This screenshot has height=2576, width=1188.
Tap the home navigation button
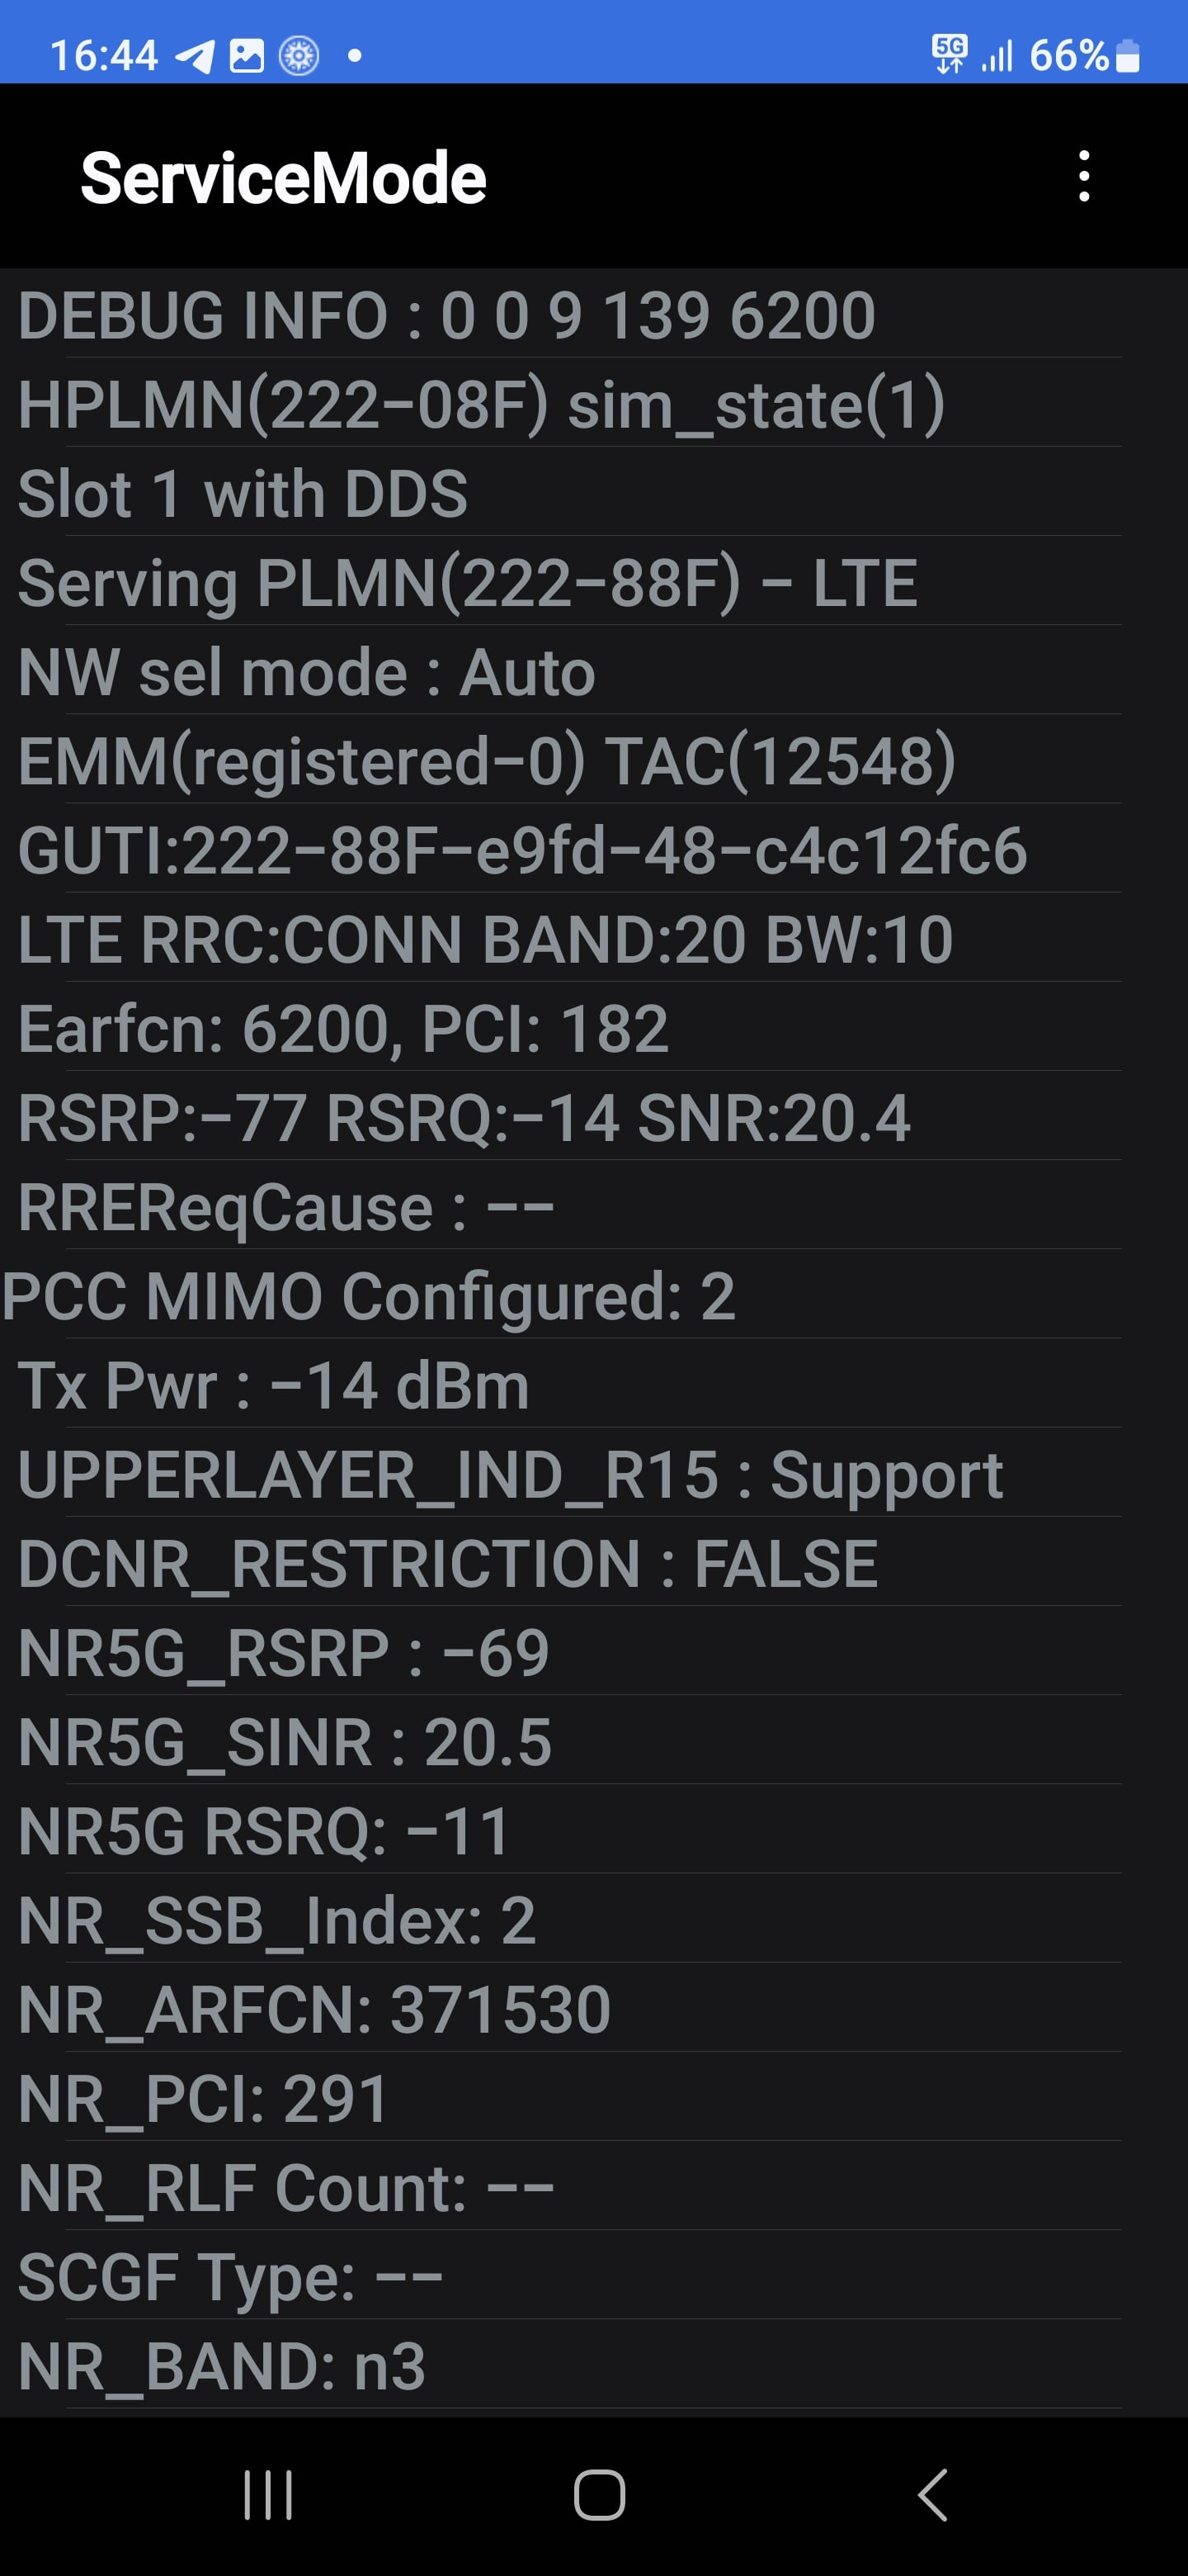(600, 2494)
